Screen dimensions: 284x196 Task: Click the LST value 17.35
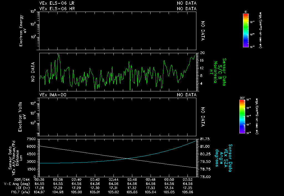188,188
